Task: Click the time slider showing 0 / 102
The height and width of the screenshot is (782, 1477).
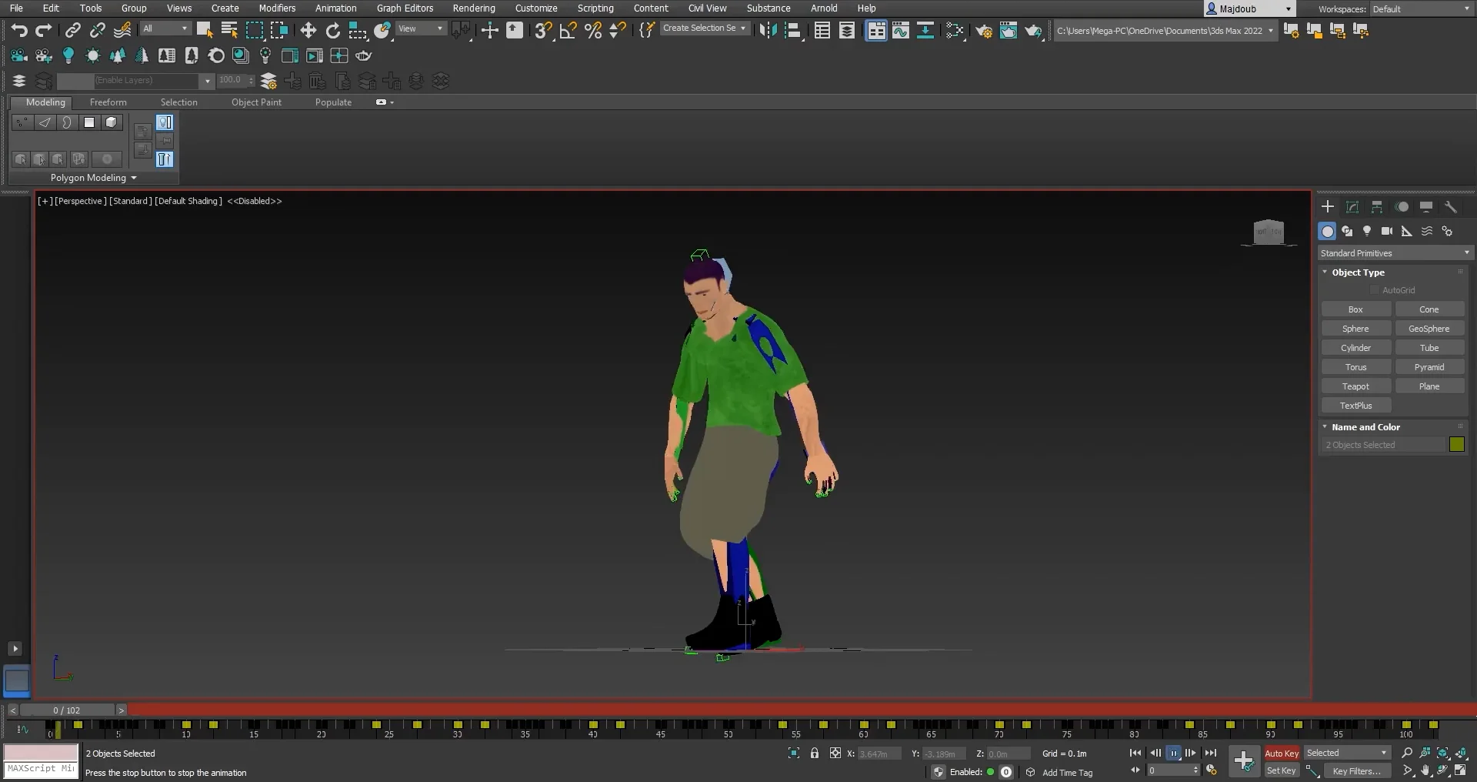Action: 67,710
